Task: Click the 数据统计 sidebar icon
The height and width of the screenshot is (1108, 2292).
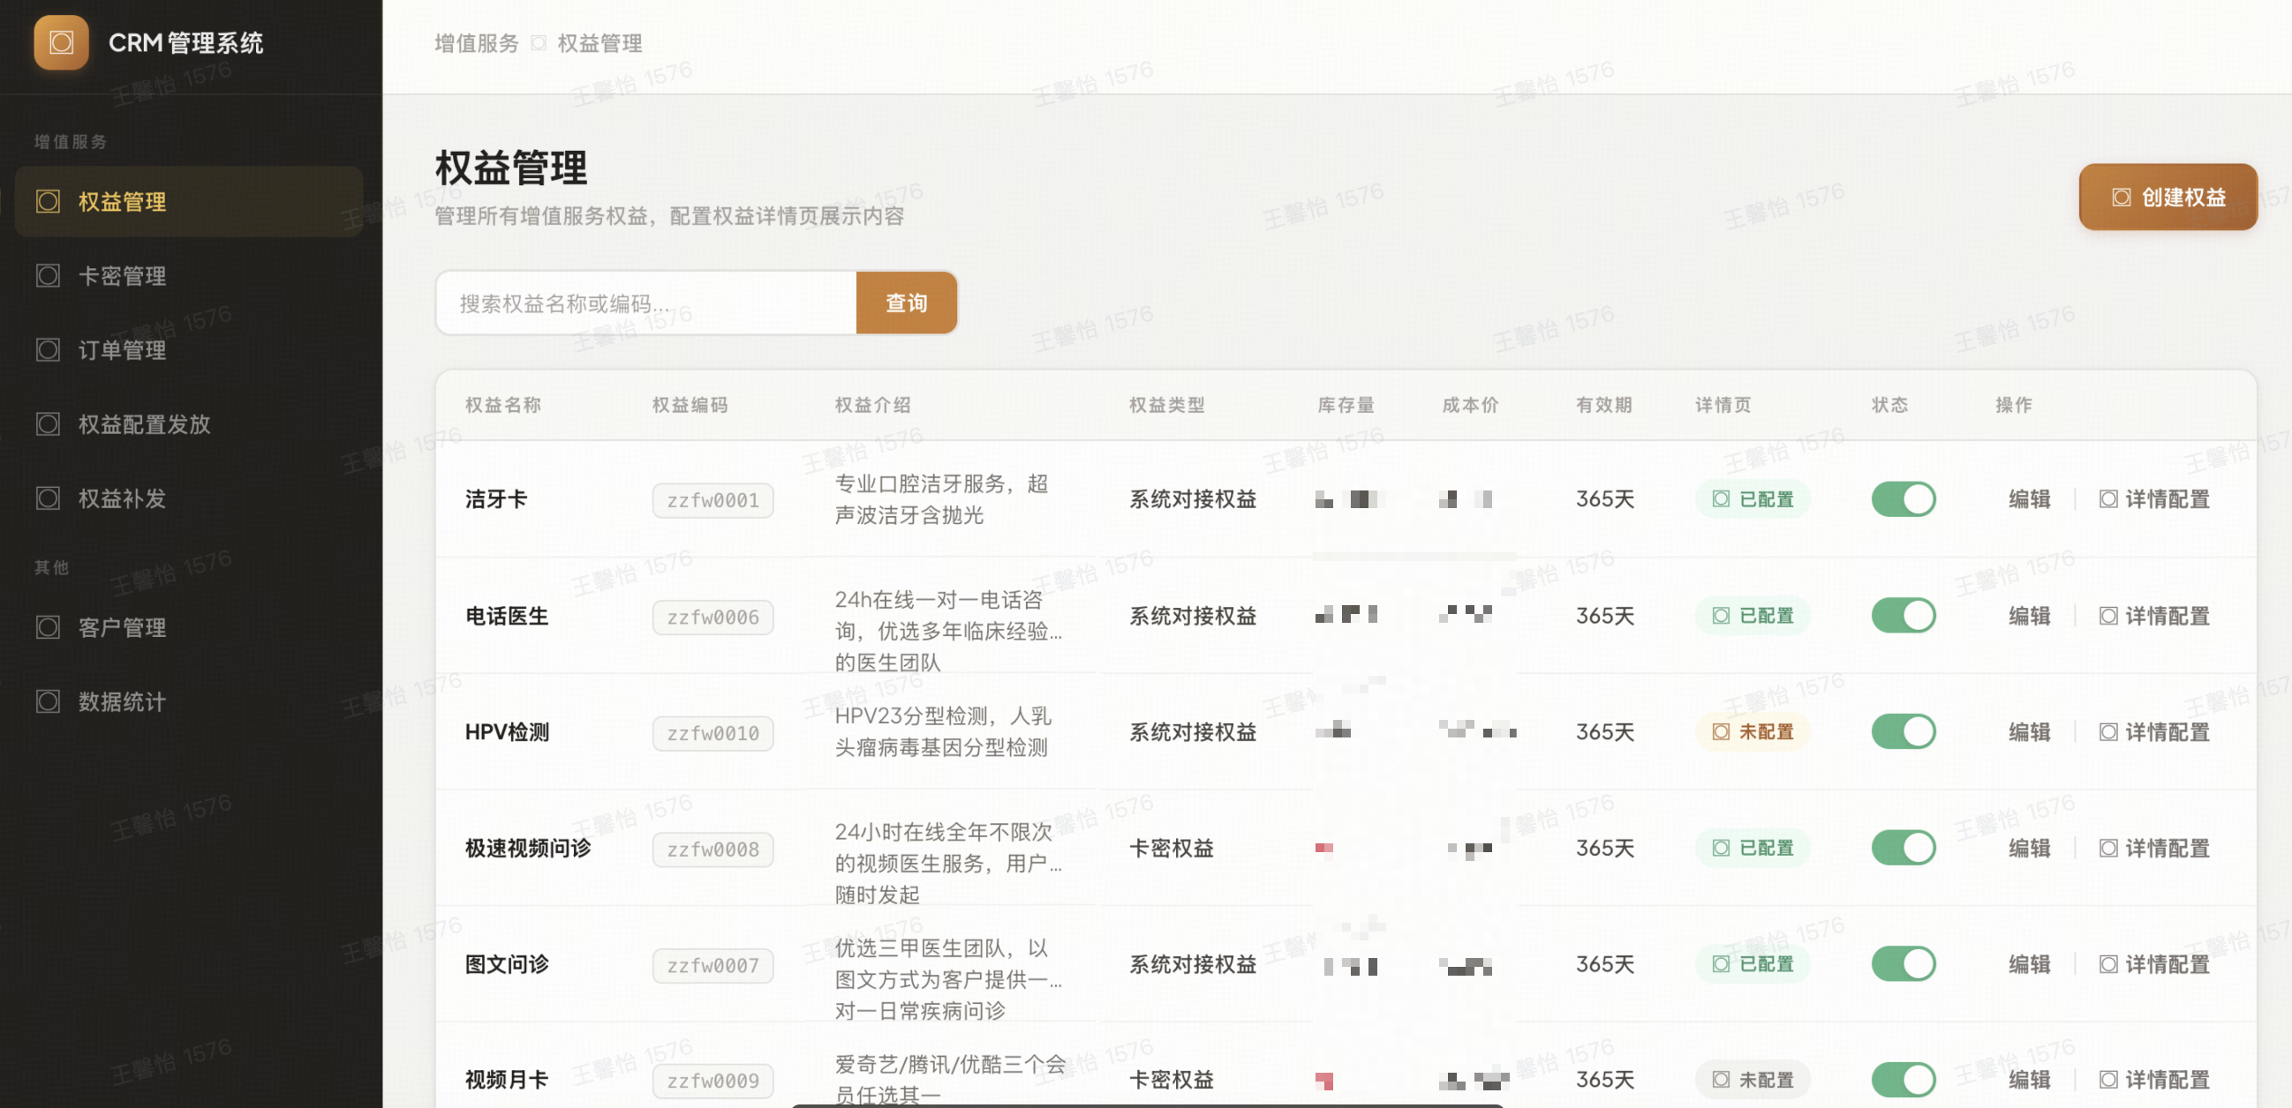Action: tap(48, 701)
